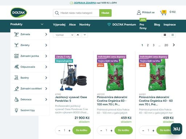Image resolution: width=186 pixels, height=139 pixels.
Task: Click the DOLTAK logo
Action: [19, 13]
